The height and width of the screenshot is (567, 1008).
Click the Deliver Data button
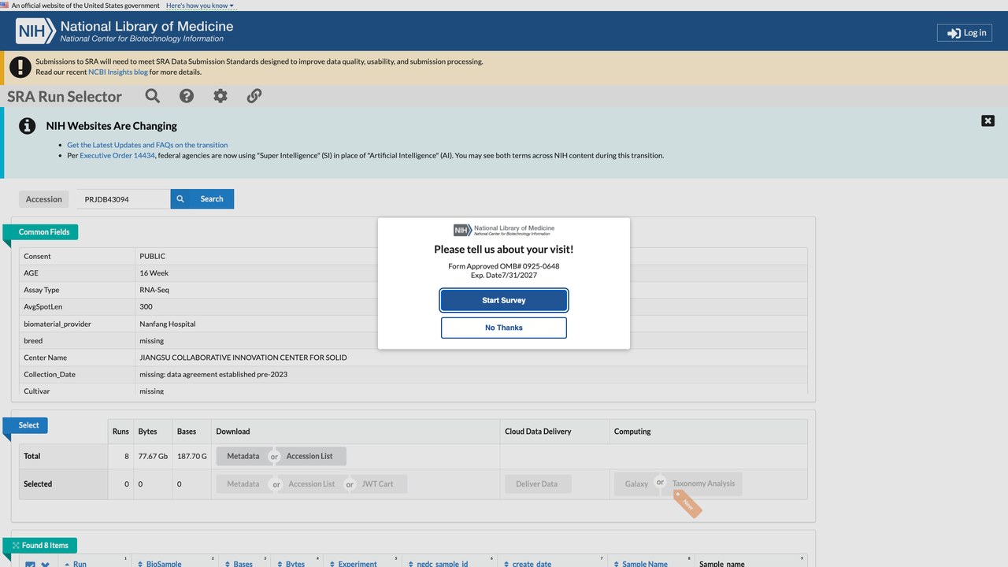pyautogui.click(x=537, y=484)
